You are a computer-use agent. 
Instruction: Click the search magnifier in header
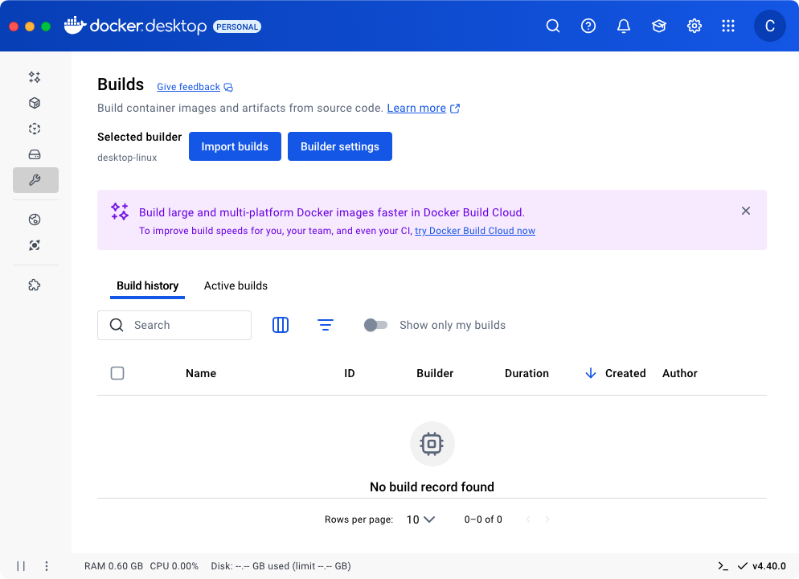(553, 26)
